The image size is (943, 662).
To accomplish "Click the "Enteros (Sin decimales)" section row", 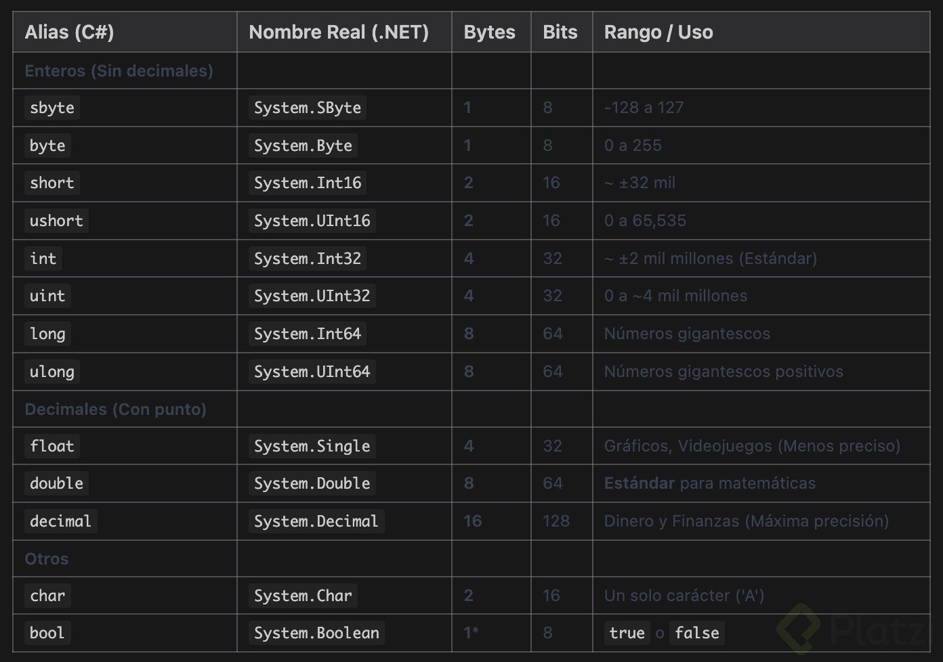I will pyautogui.click(x=119, y=71).
